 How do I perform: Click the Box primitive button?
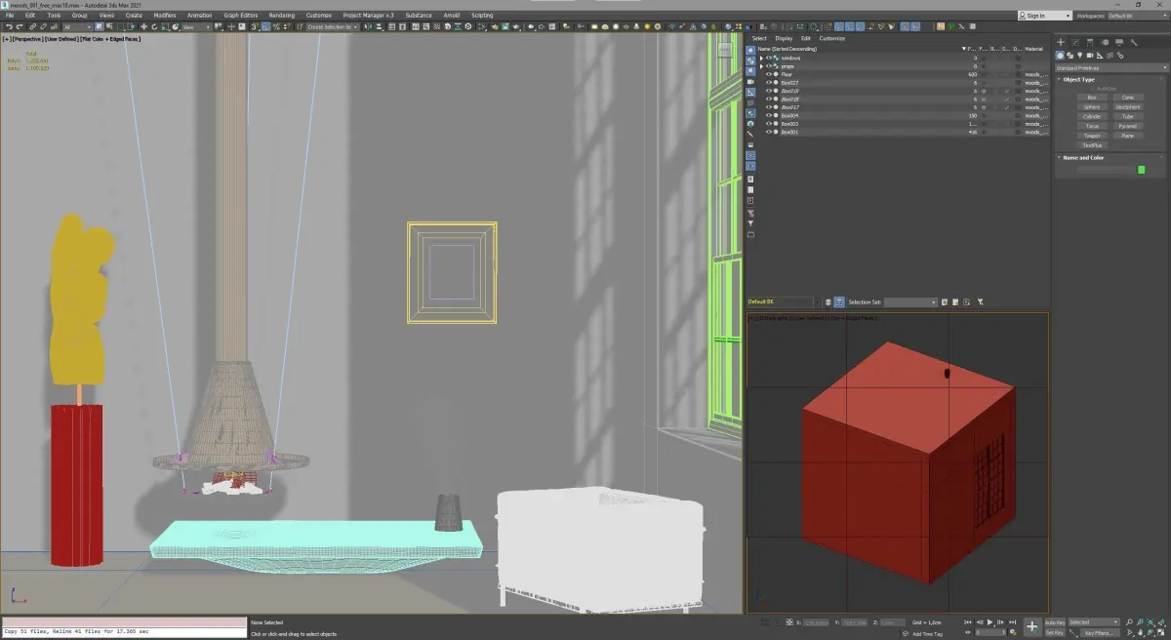pos(1092,98)
